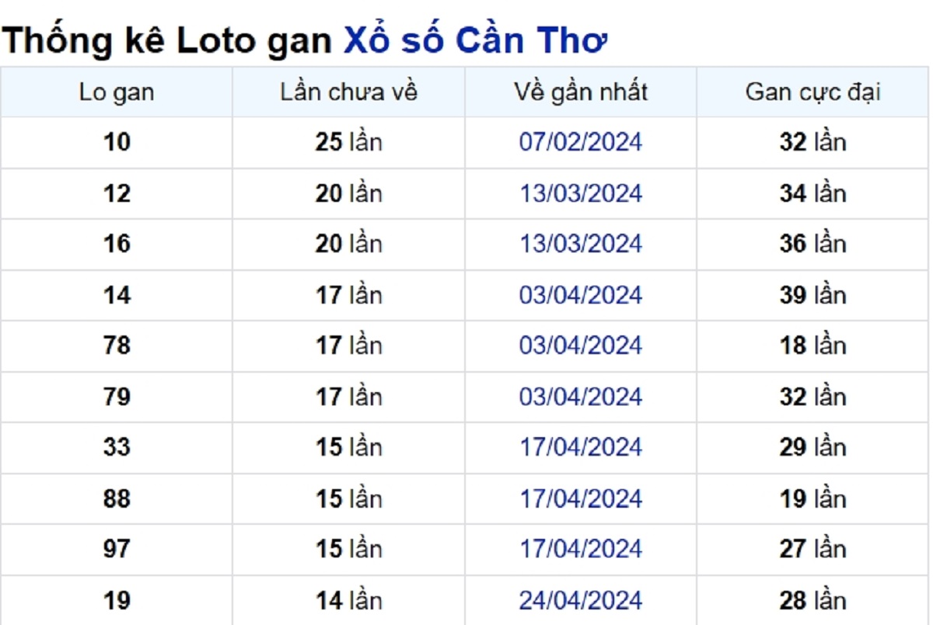Click the 03/04/2024 date for lo 14
Image resolution: width=933 pixels, height=625 pixels.
point(581,295)
